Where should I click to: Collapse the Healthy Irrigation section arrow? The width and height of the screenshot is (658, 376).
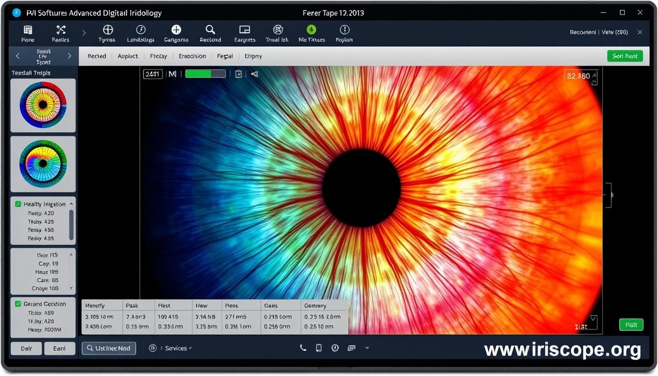[71, 204]
